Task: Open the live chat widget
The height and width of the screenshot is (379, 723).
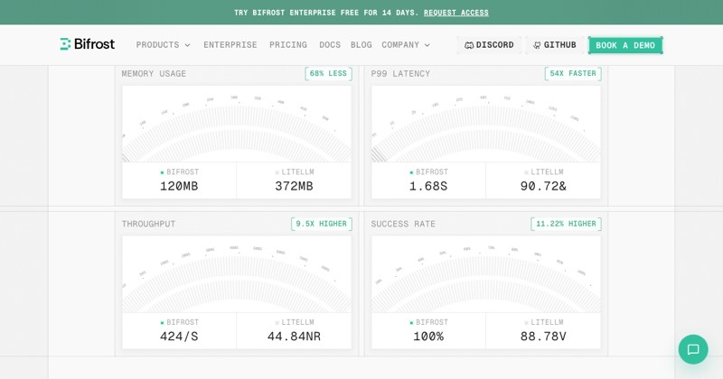Action: [693, 349]
